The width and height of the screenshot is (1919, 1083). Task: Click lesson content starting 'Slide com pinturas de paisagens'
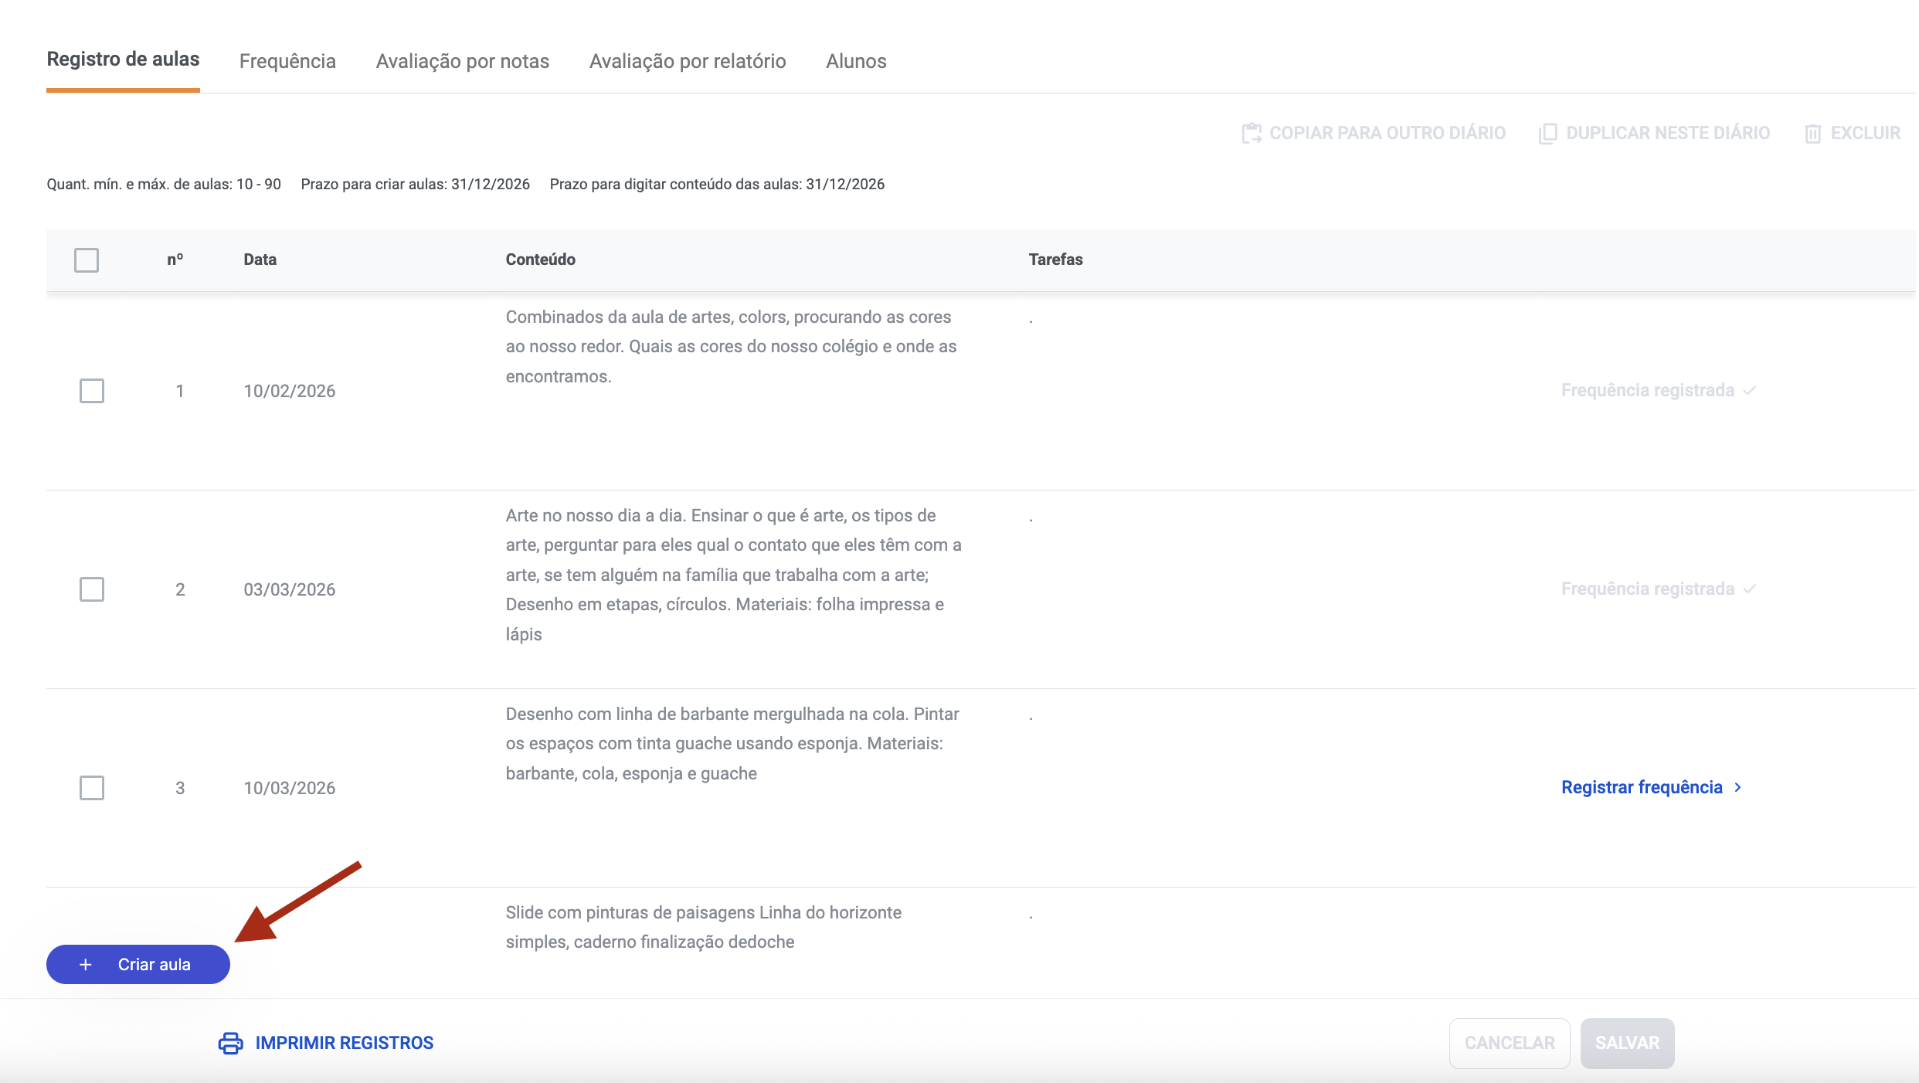[x=704, y=927]
